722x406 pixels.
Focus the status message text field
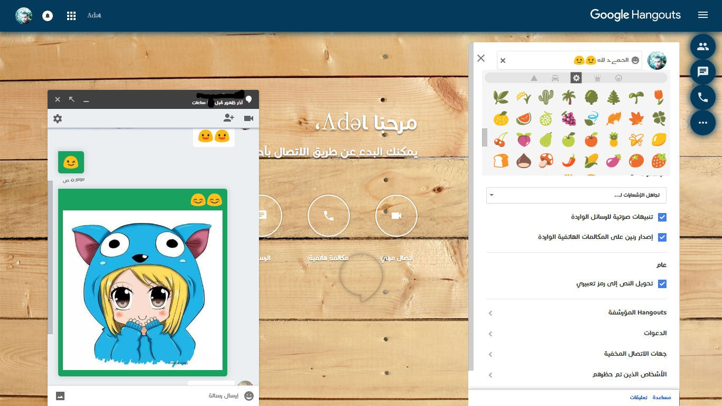[x=569, y=60]
